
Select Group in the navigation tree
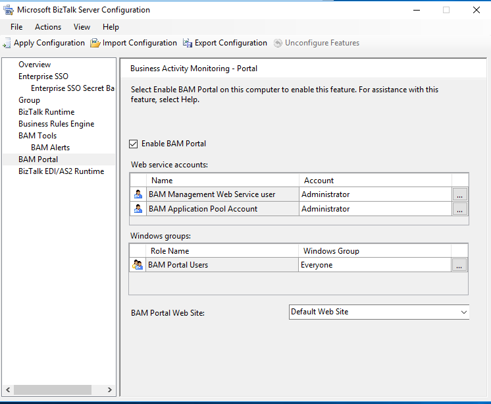[x=29, y=100]
